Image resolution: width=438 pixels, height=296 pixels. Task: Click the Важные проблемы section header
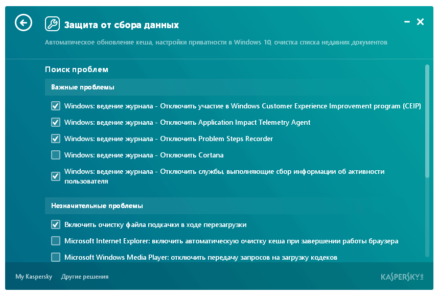pos(83,87)
